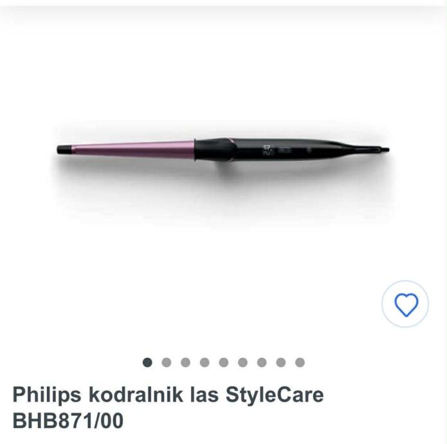This screenshot has width=447, height=444.
Task: Click the BHB871/00 model number text
Action: (68, 420)
